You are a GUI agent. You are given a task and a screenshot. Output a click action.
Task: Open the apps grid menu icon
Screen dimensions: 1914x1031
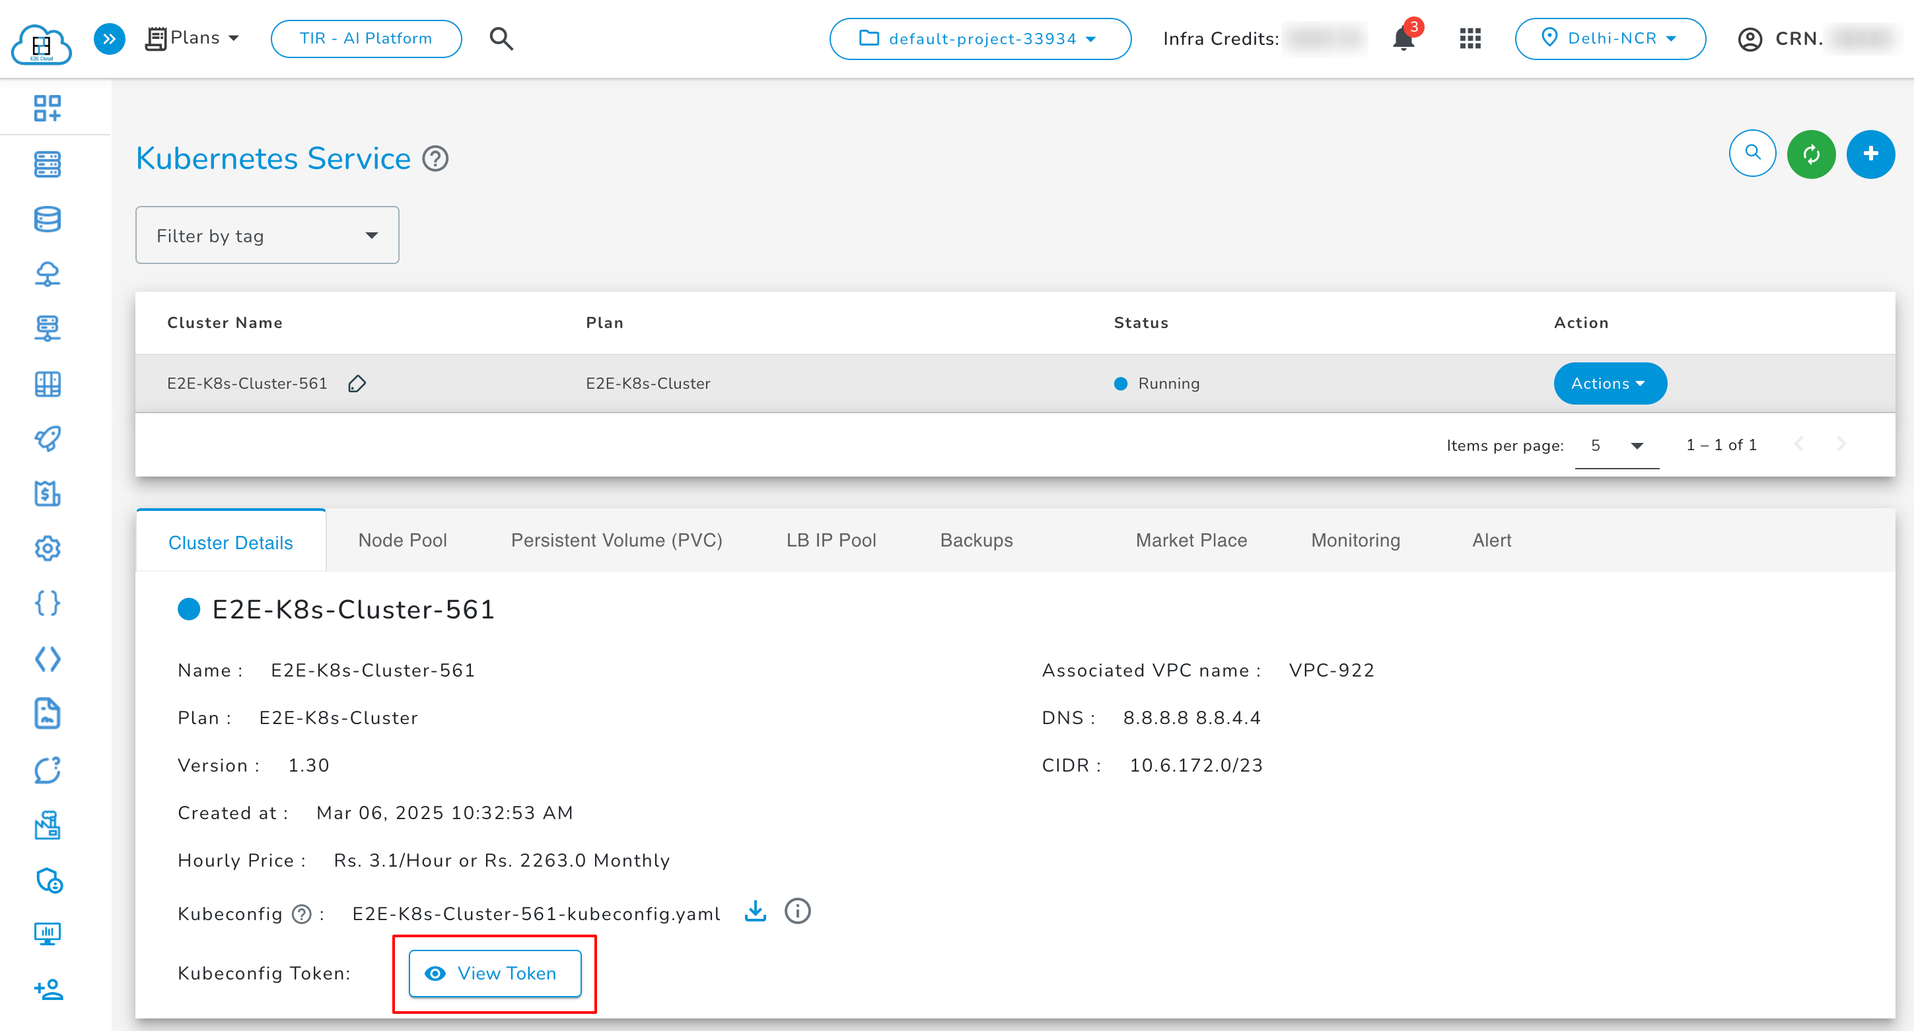(x=1470, y=39)
